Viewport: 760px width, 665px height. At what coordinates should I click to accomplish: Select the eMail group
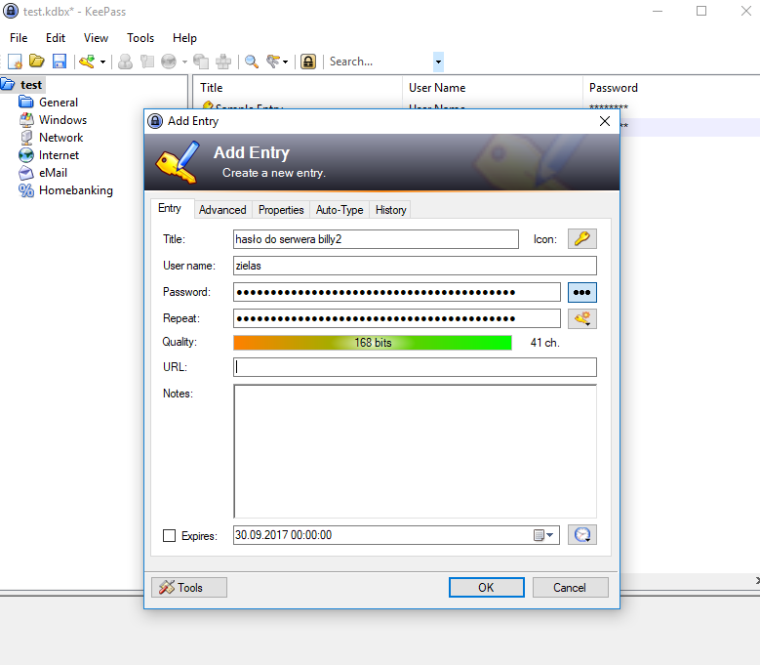[53, 173]
